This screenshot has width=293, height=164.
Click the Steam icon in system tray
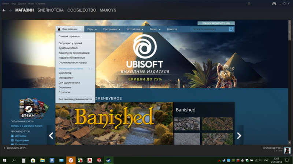[x=224, y=160]
